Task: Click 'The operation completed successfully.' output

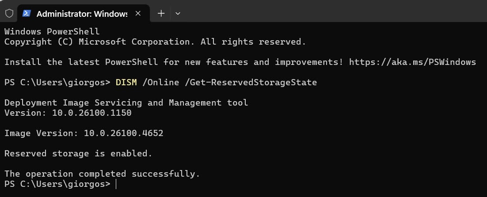Action: (102, 174)
